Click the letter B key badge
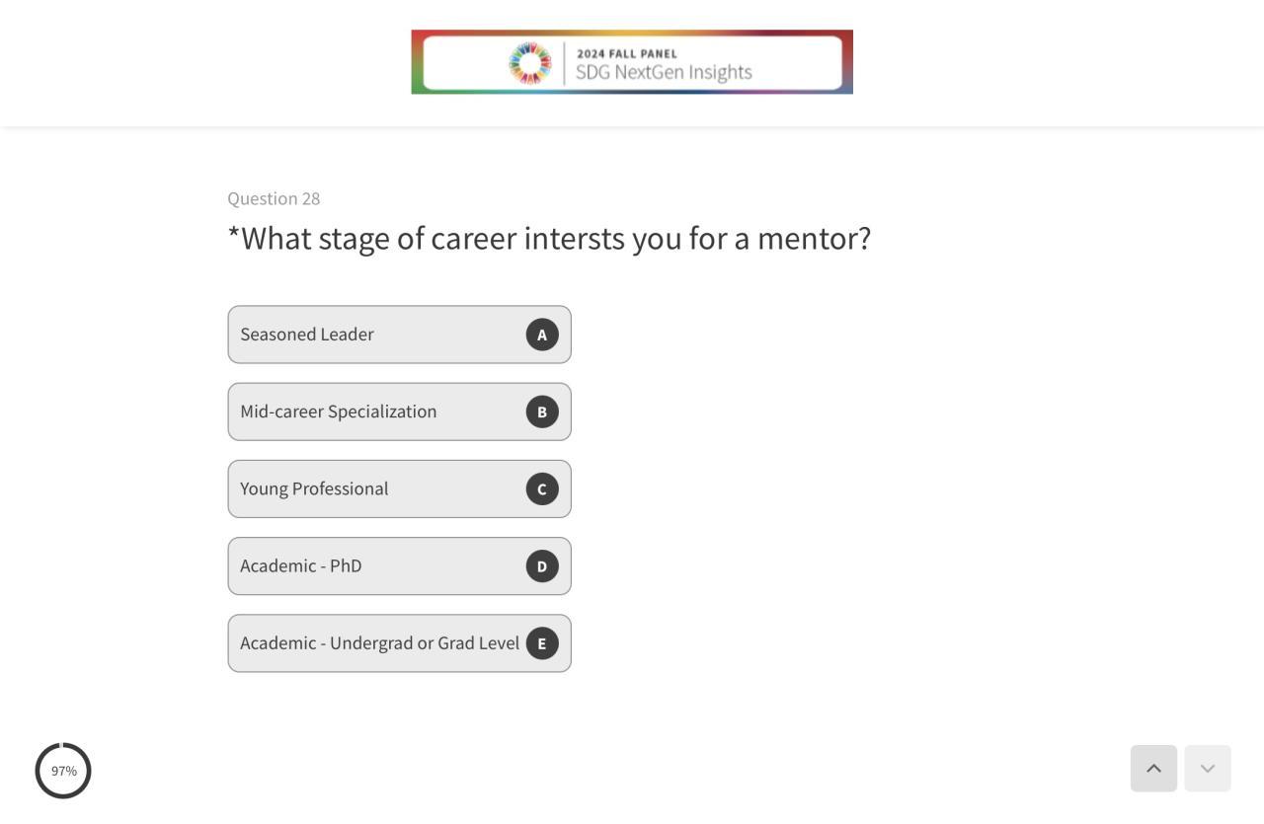Viewport: 1264px width, 824px height. point(542,412)
